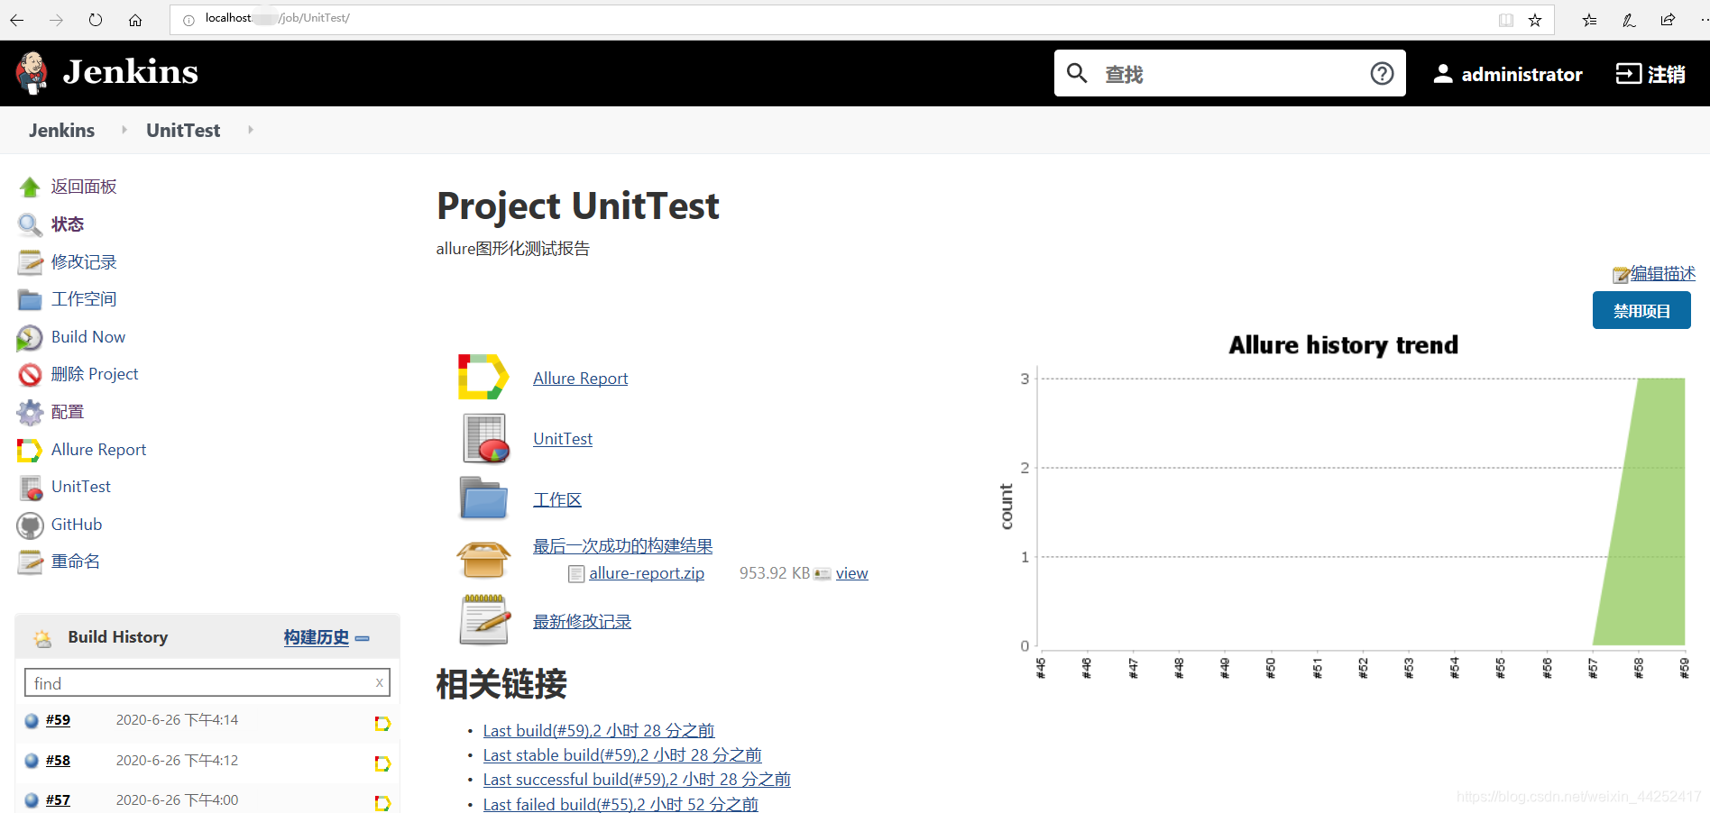1710x813 pixels.
Task: Log out using the 注销 link
Action: coord(1650,74)
